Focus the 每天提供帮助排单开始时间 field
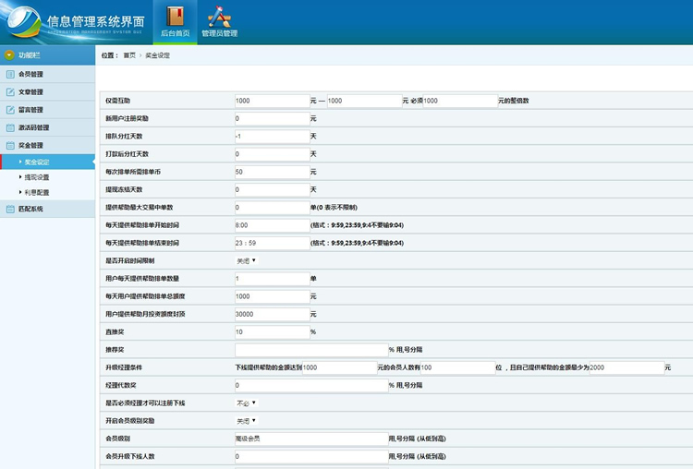Image resolution: width=693 pixels, height=469 pixels. coord(271,225)
